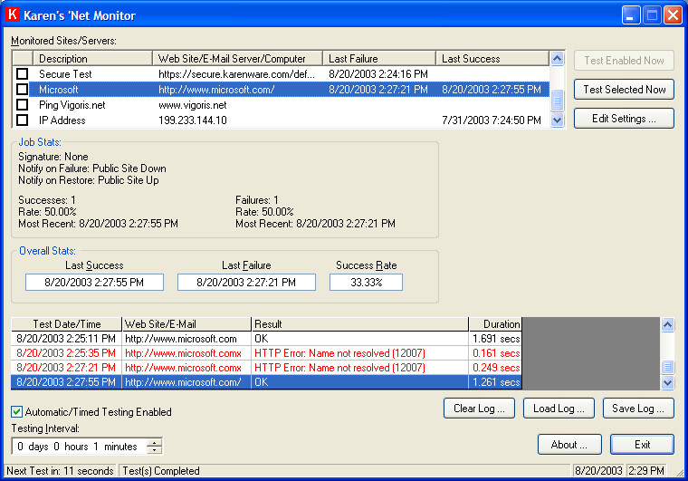This screenshot has height=481, width=688.
Task: Exit the application via Exit button
Action: pyautogui.click(x=642, y=445)
